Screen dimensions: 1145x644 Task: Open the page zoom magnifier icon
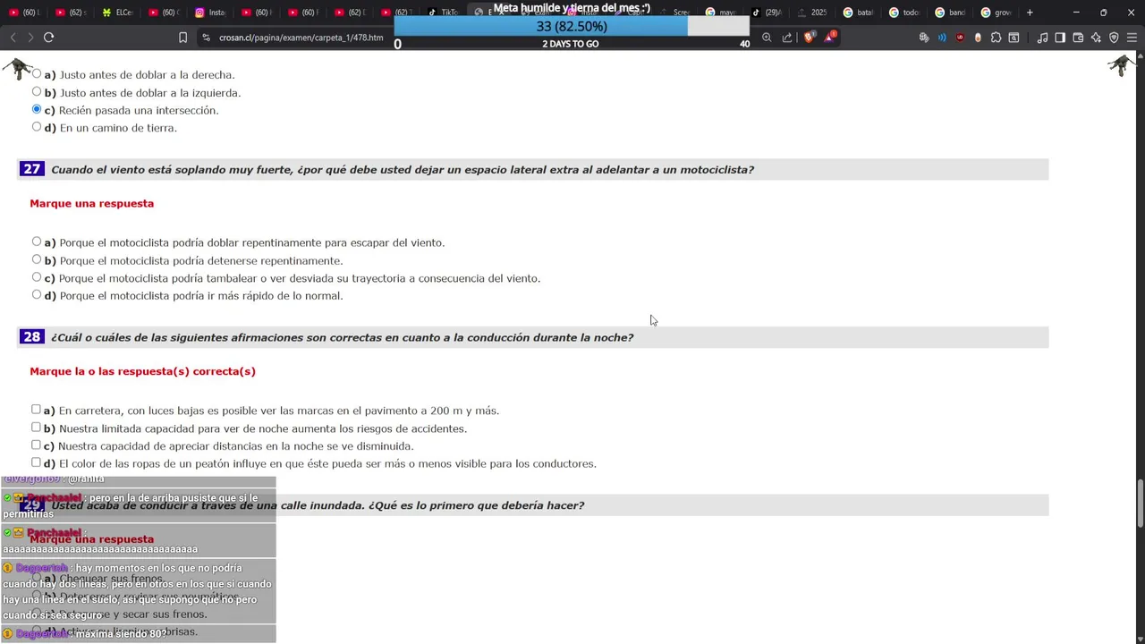coord(767,38)
